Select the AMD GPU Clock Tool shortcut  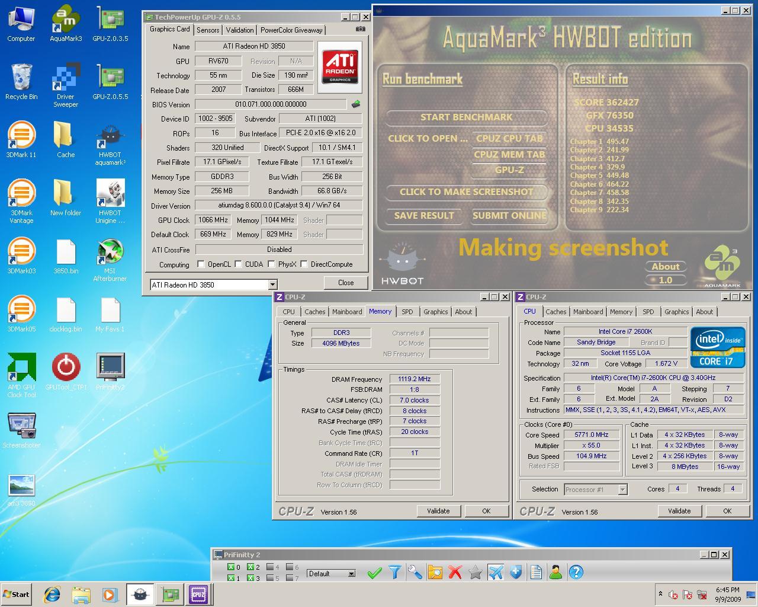tap(21, 375)
